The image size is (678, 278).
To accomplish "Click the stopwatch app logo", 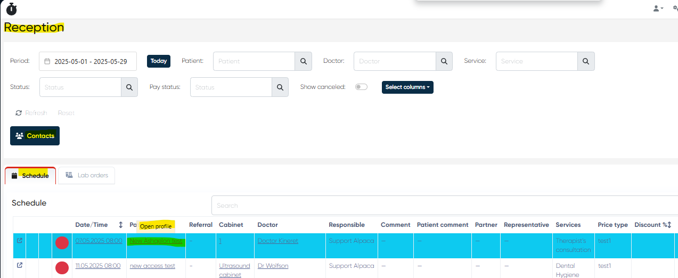I will tap(11, 9).
